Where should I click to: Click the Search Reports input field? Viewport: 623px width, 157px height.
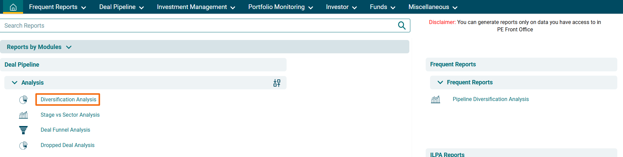pos(197,26)
